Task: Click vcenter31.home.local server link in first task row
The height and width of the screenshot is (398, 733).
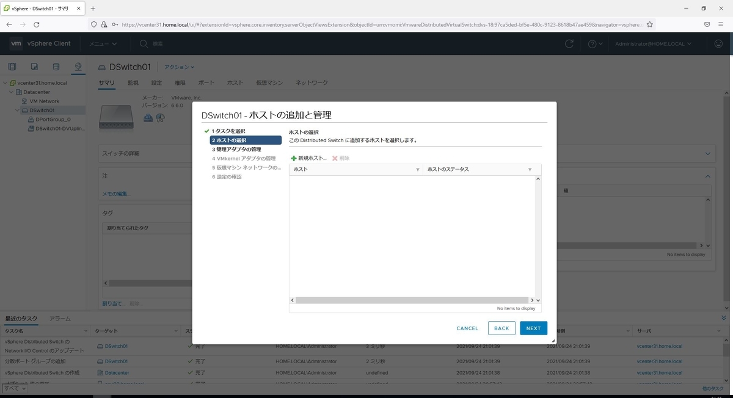Action: point(660,346)
